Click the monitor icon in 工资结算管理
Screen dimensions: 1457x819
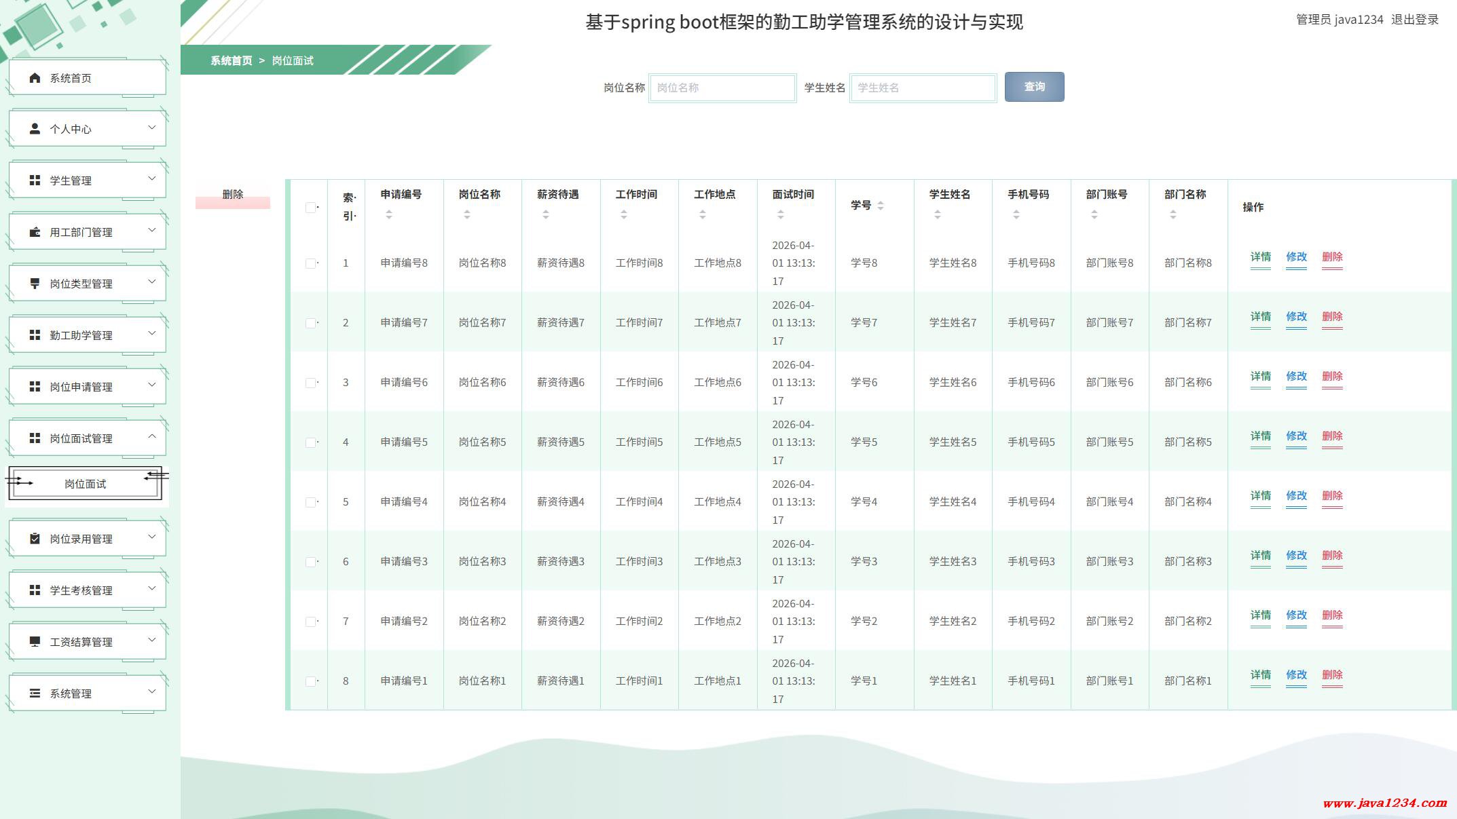point(35,642)
